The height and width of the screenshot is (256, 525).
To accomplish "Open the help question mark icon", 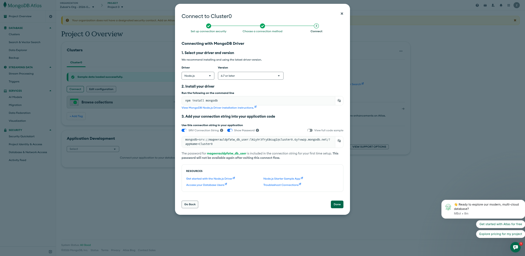I will click(x=477, y=5).
